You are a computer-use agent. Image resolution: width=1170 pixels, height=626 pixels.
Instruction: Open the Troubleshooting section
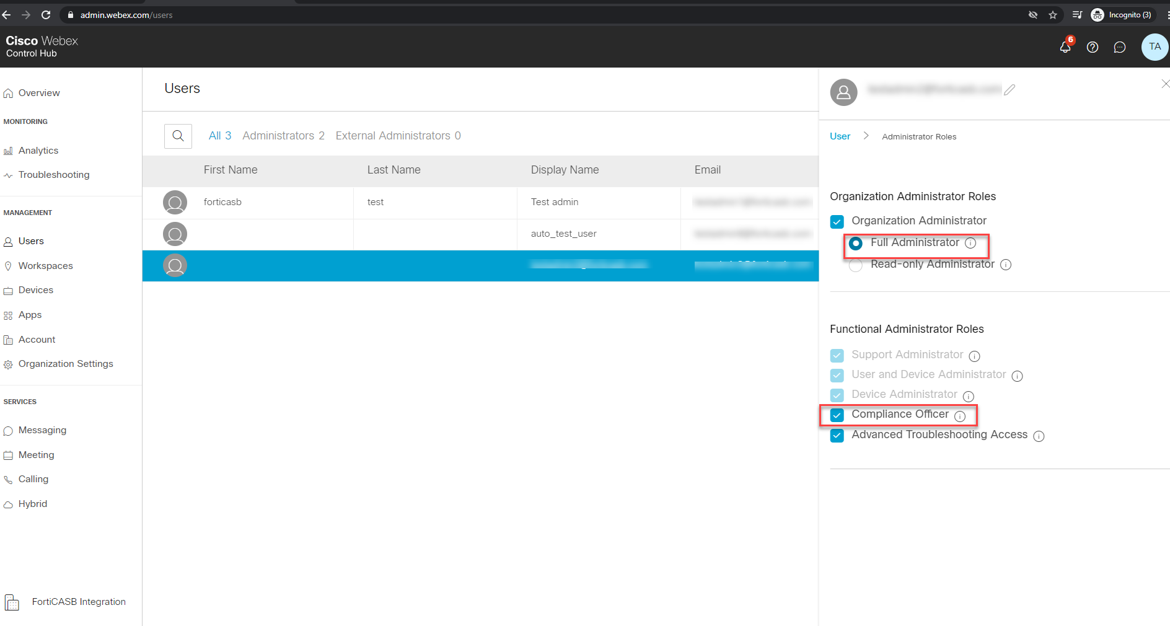pos(53,174)
